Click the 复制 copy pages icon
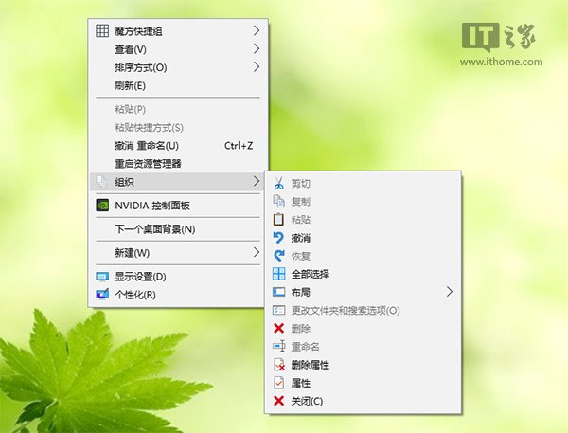Image resolution: width=568 pixels, height=433 pixels. 278,202
